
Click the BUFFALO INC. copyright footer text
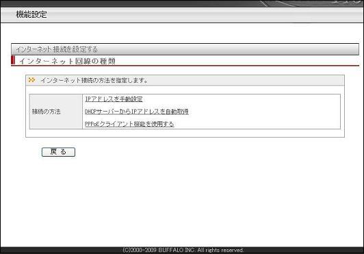point(183,251)
